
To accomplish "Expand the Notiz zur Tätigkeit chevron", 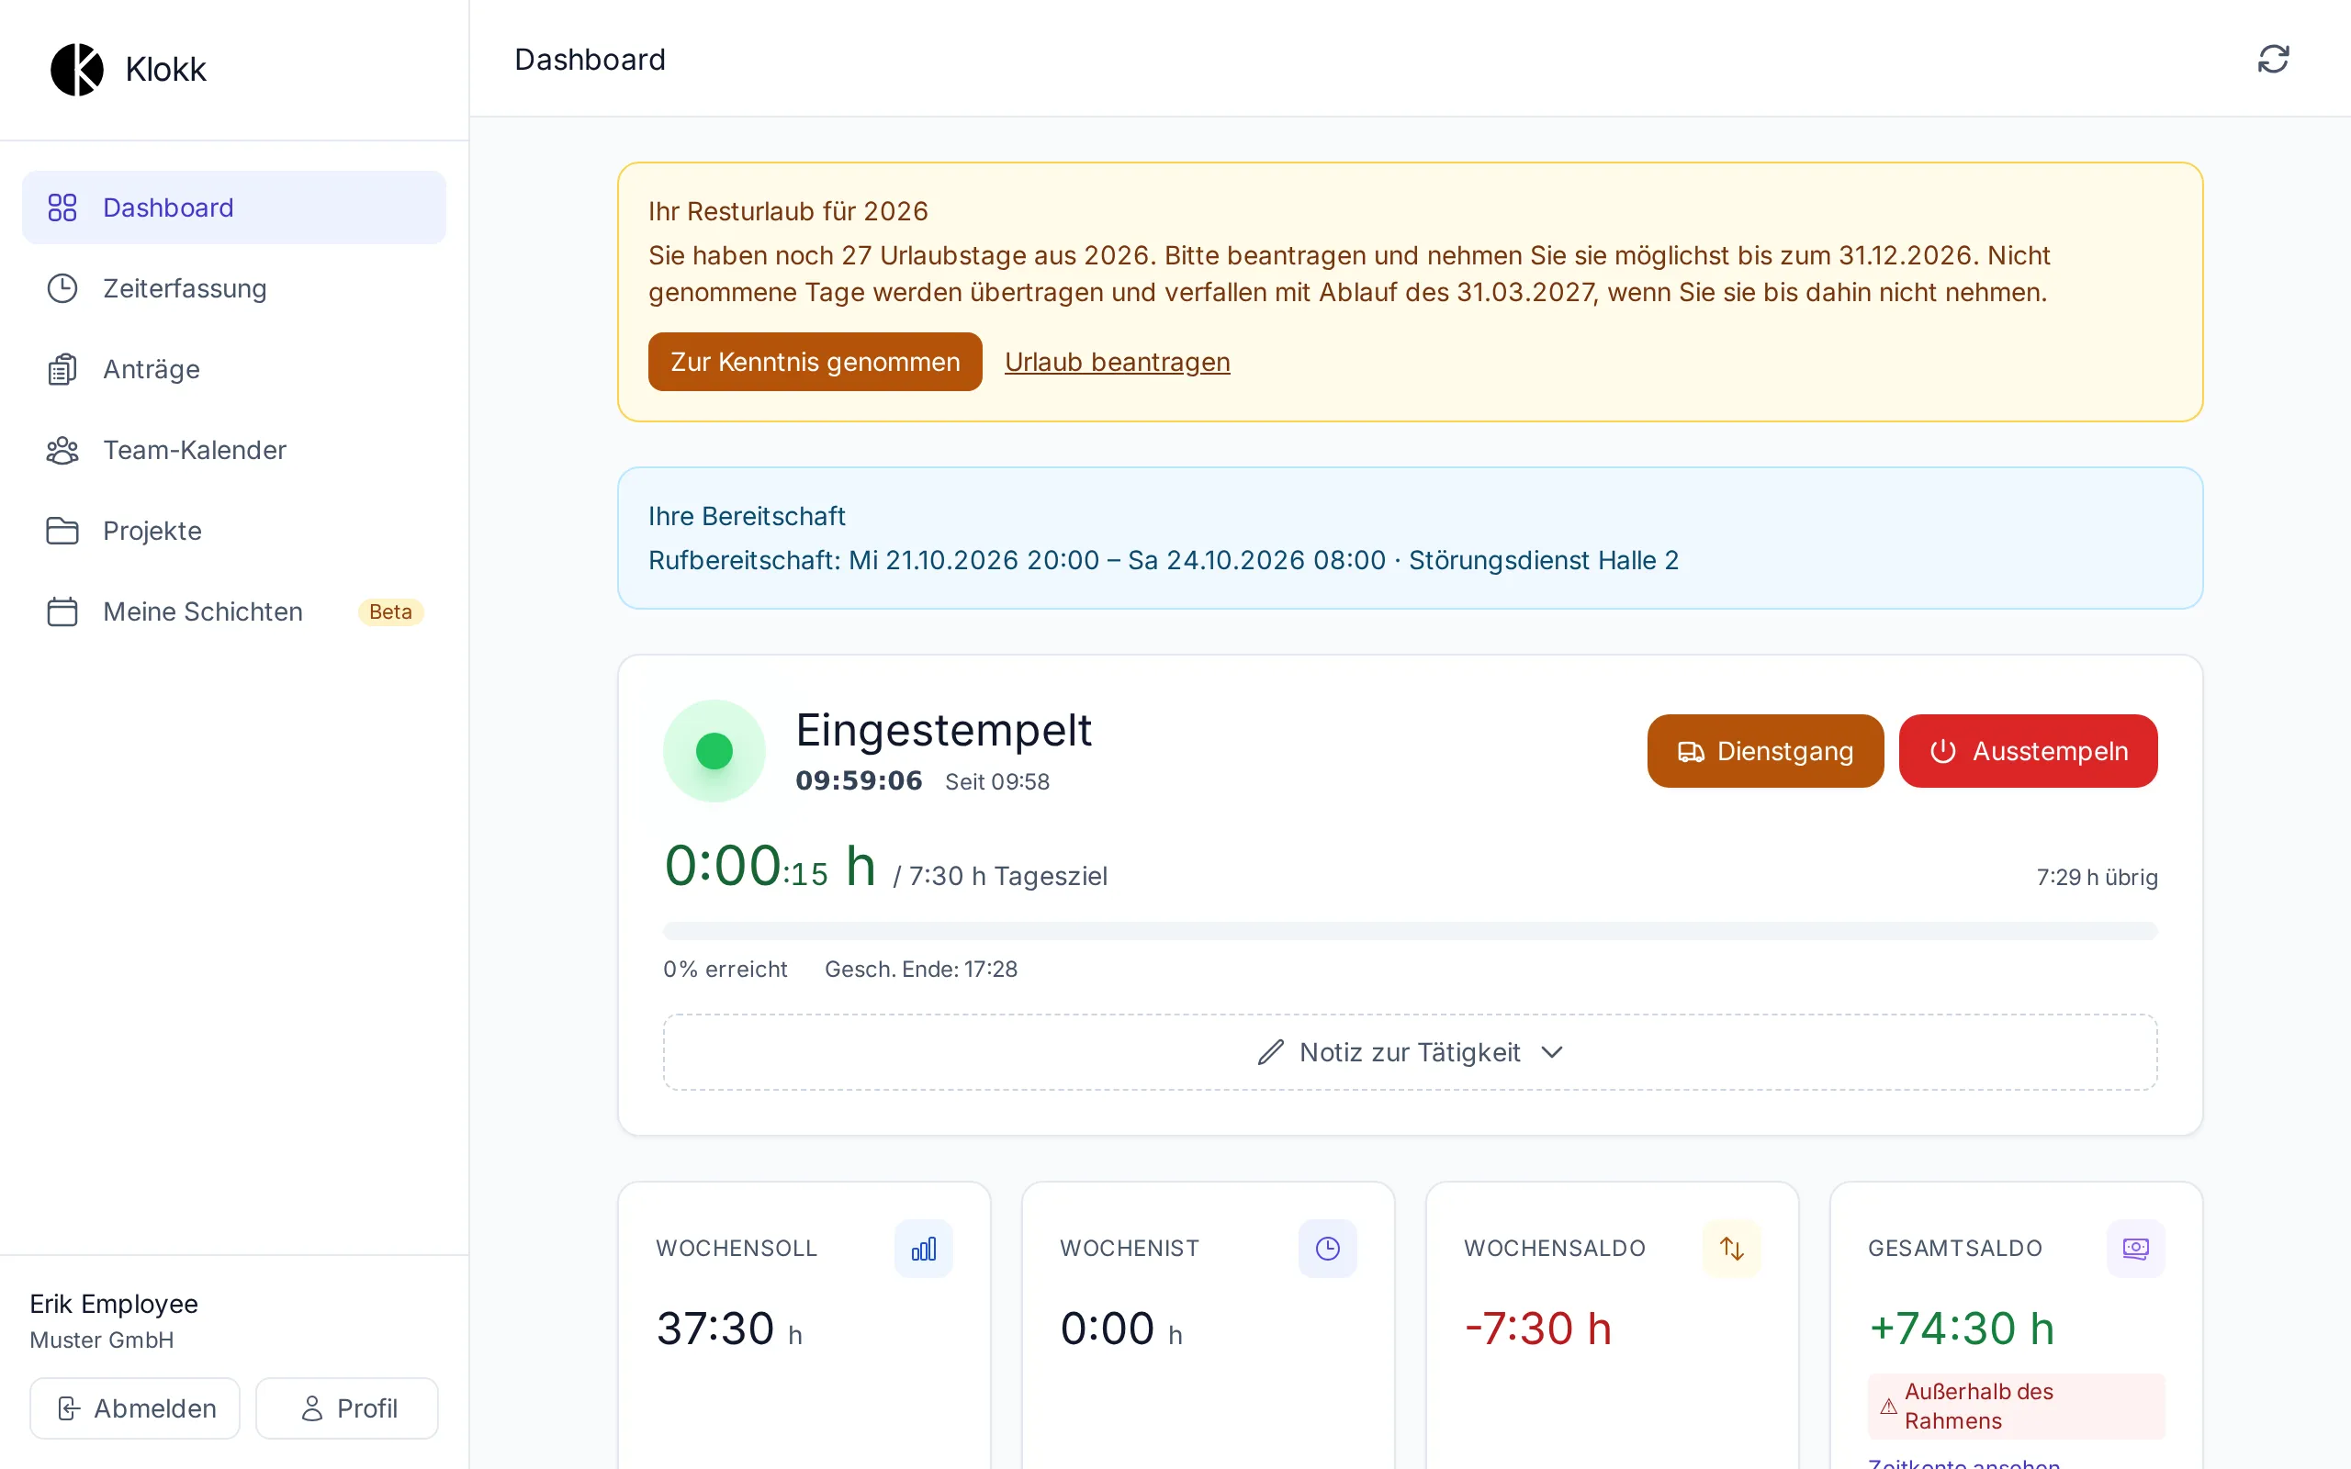I will point(1551,1052).
